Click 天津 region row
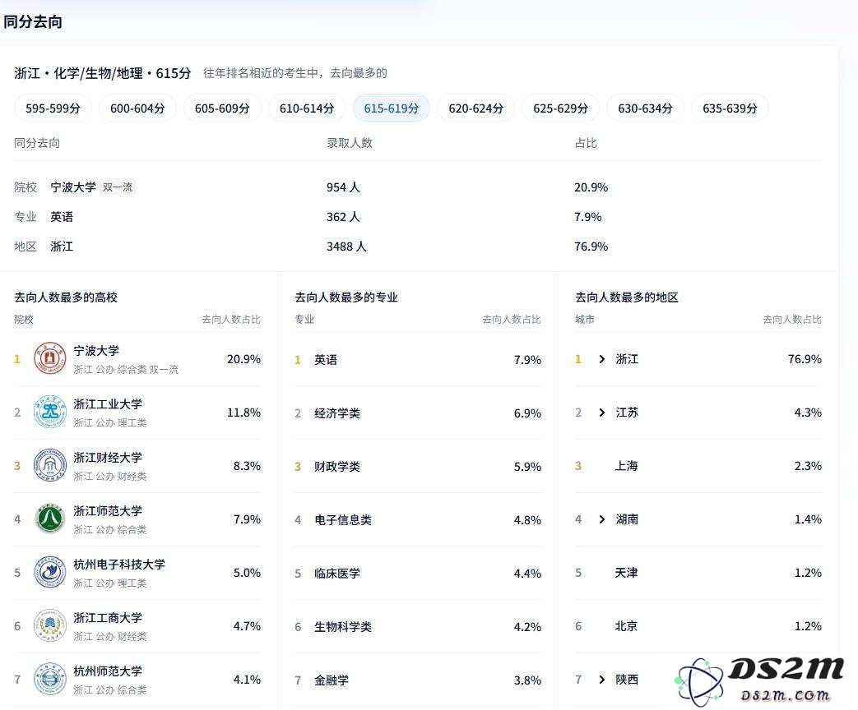858x710 pixels. click(698, 573)
